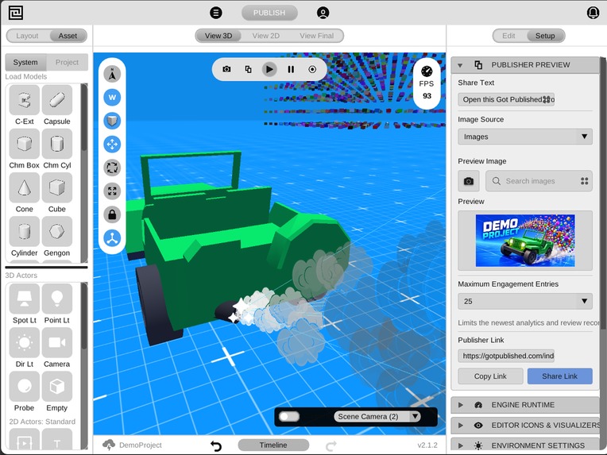Click the compass north orientation icon

point(112,74)
